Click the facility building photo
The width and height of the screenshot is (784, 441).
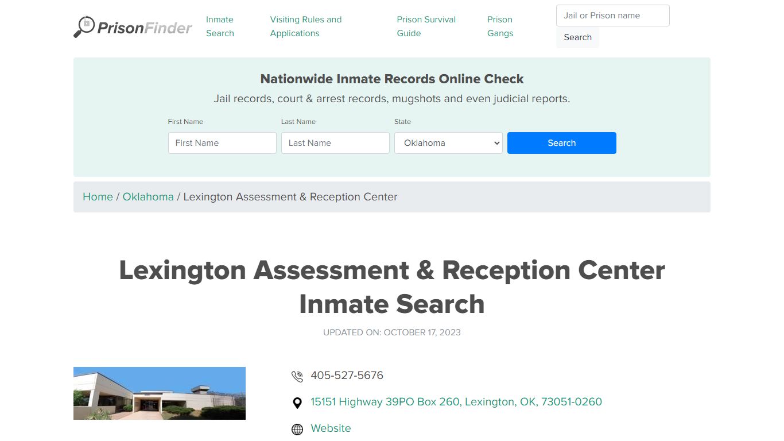[160, 393]
